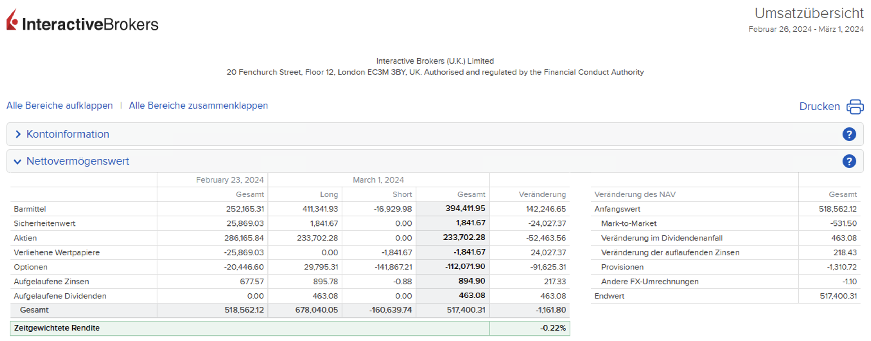Image resolution: width=871 pixels, height=341 pixels.
Task: Expand the Kontoinformation chevron arrow
Action: click(x=18, y=134)
